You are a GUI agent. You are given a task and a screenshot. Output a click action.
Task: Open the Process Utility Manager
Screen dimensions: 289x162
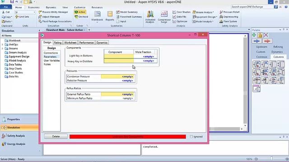pyautogui.click(x=53, y=12)
